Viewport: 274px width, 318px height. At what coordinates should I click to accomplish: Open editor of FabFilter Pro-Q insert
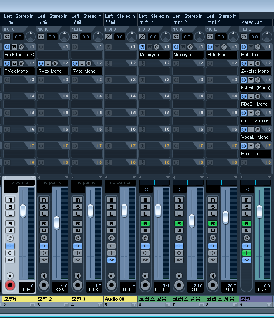[x=21, y=47]
